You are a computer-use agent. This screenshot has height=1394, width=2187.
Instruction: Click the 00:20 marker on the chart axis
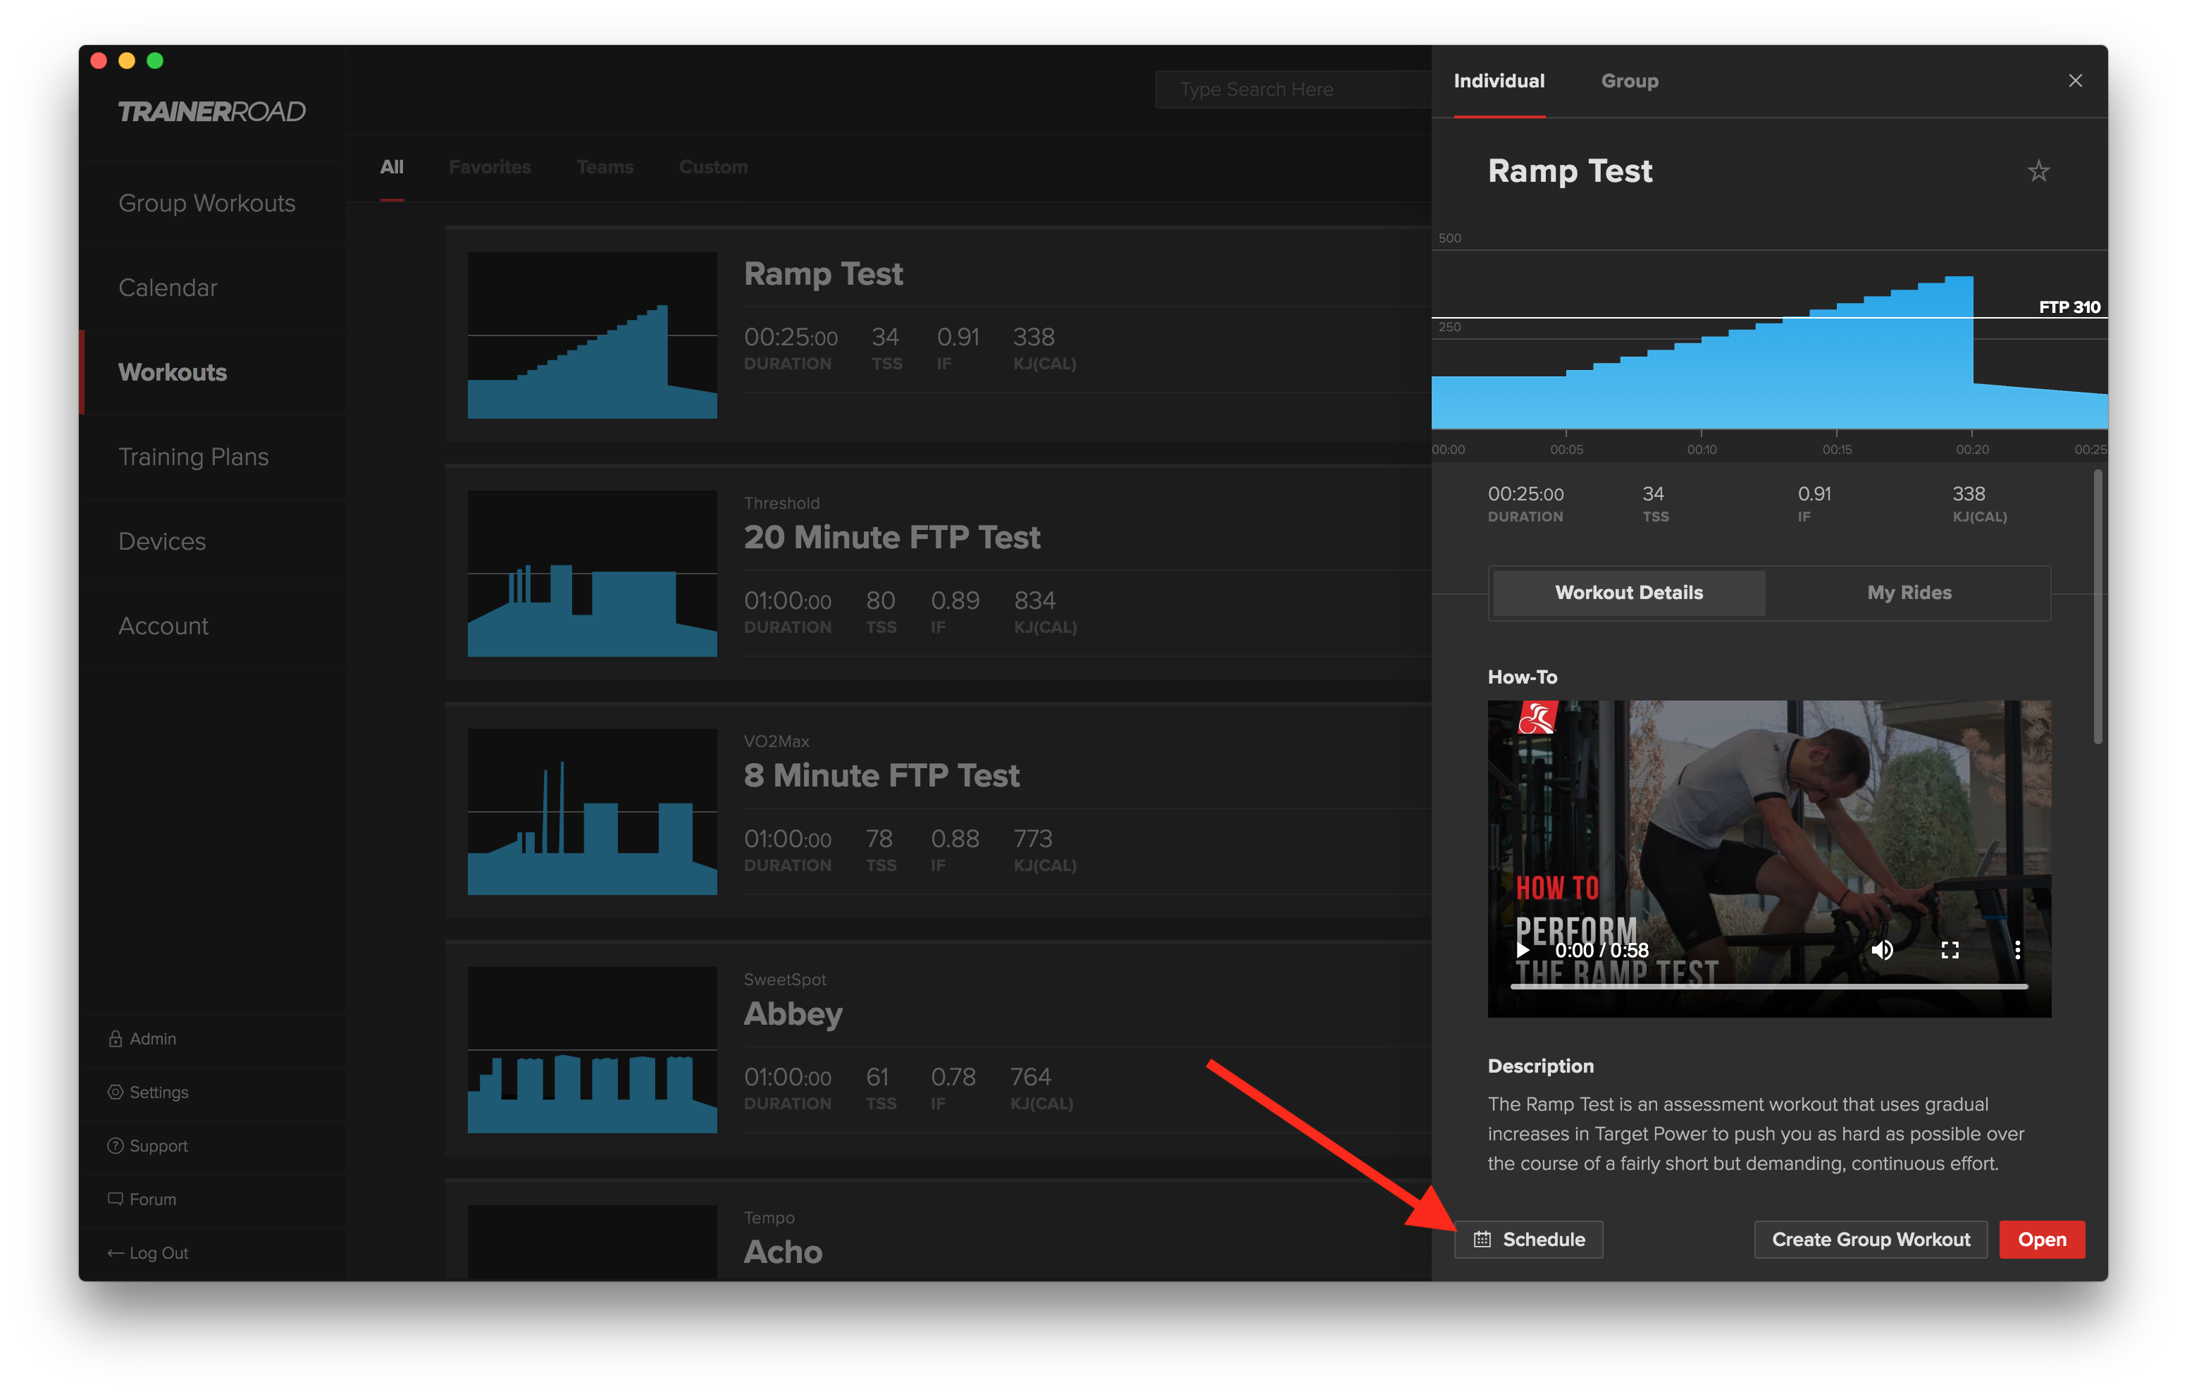tap(1971, 450)
